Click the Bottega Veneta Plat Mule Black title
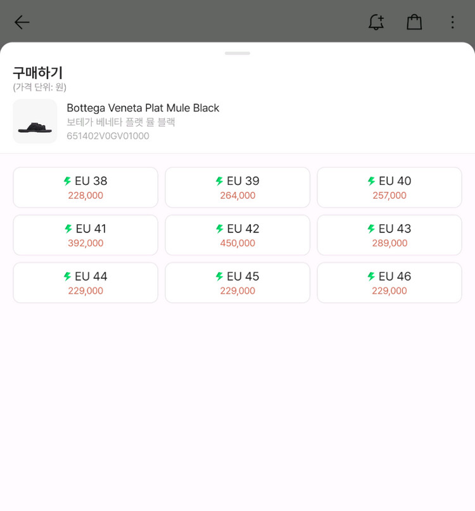 pos(142,108)
